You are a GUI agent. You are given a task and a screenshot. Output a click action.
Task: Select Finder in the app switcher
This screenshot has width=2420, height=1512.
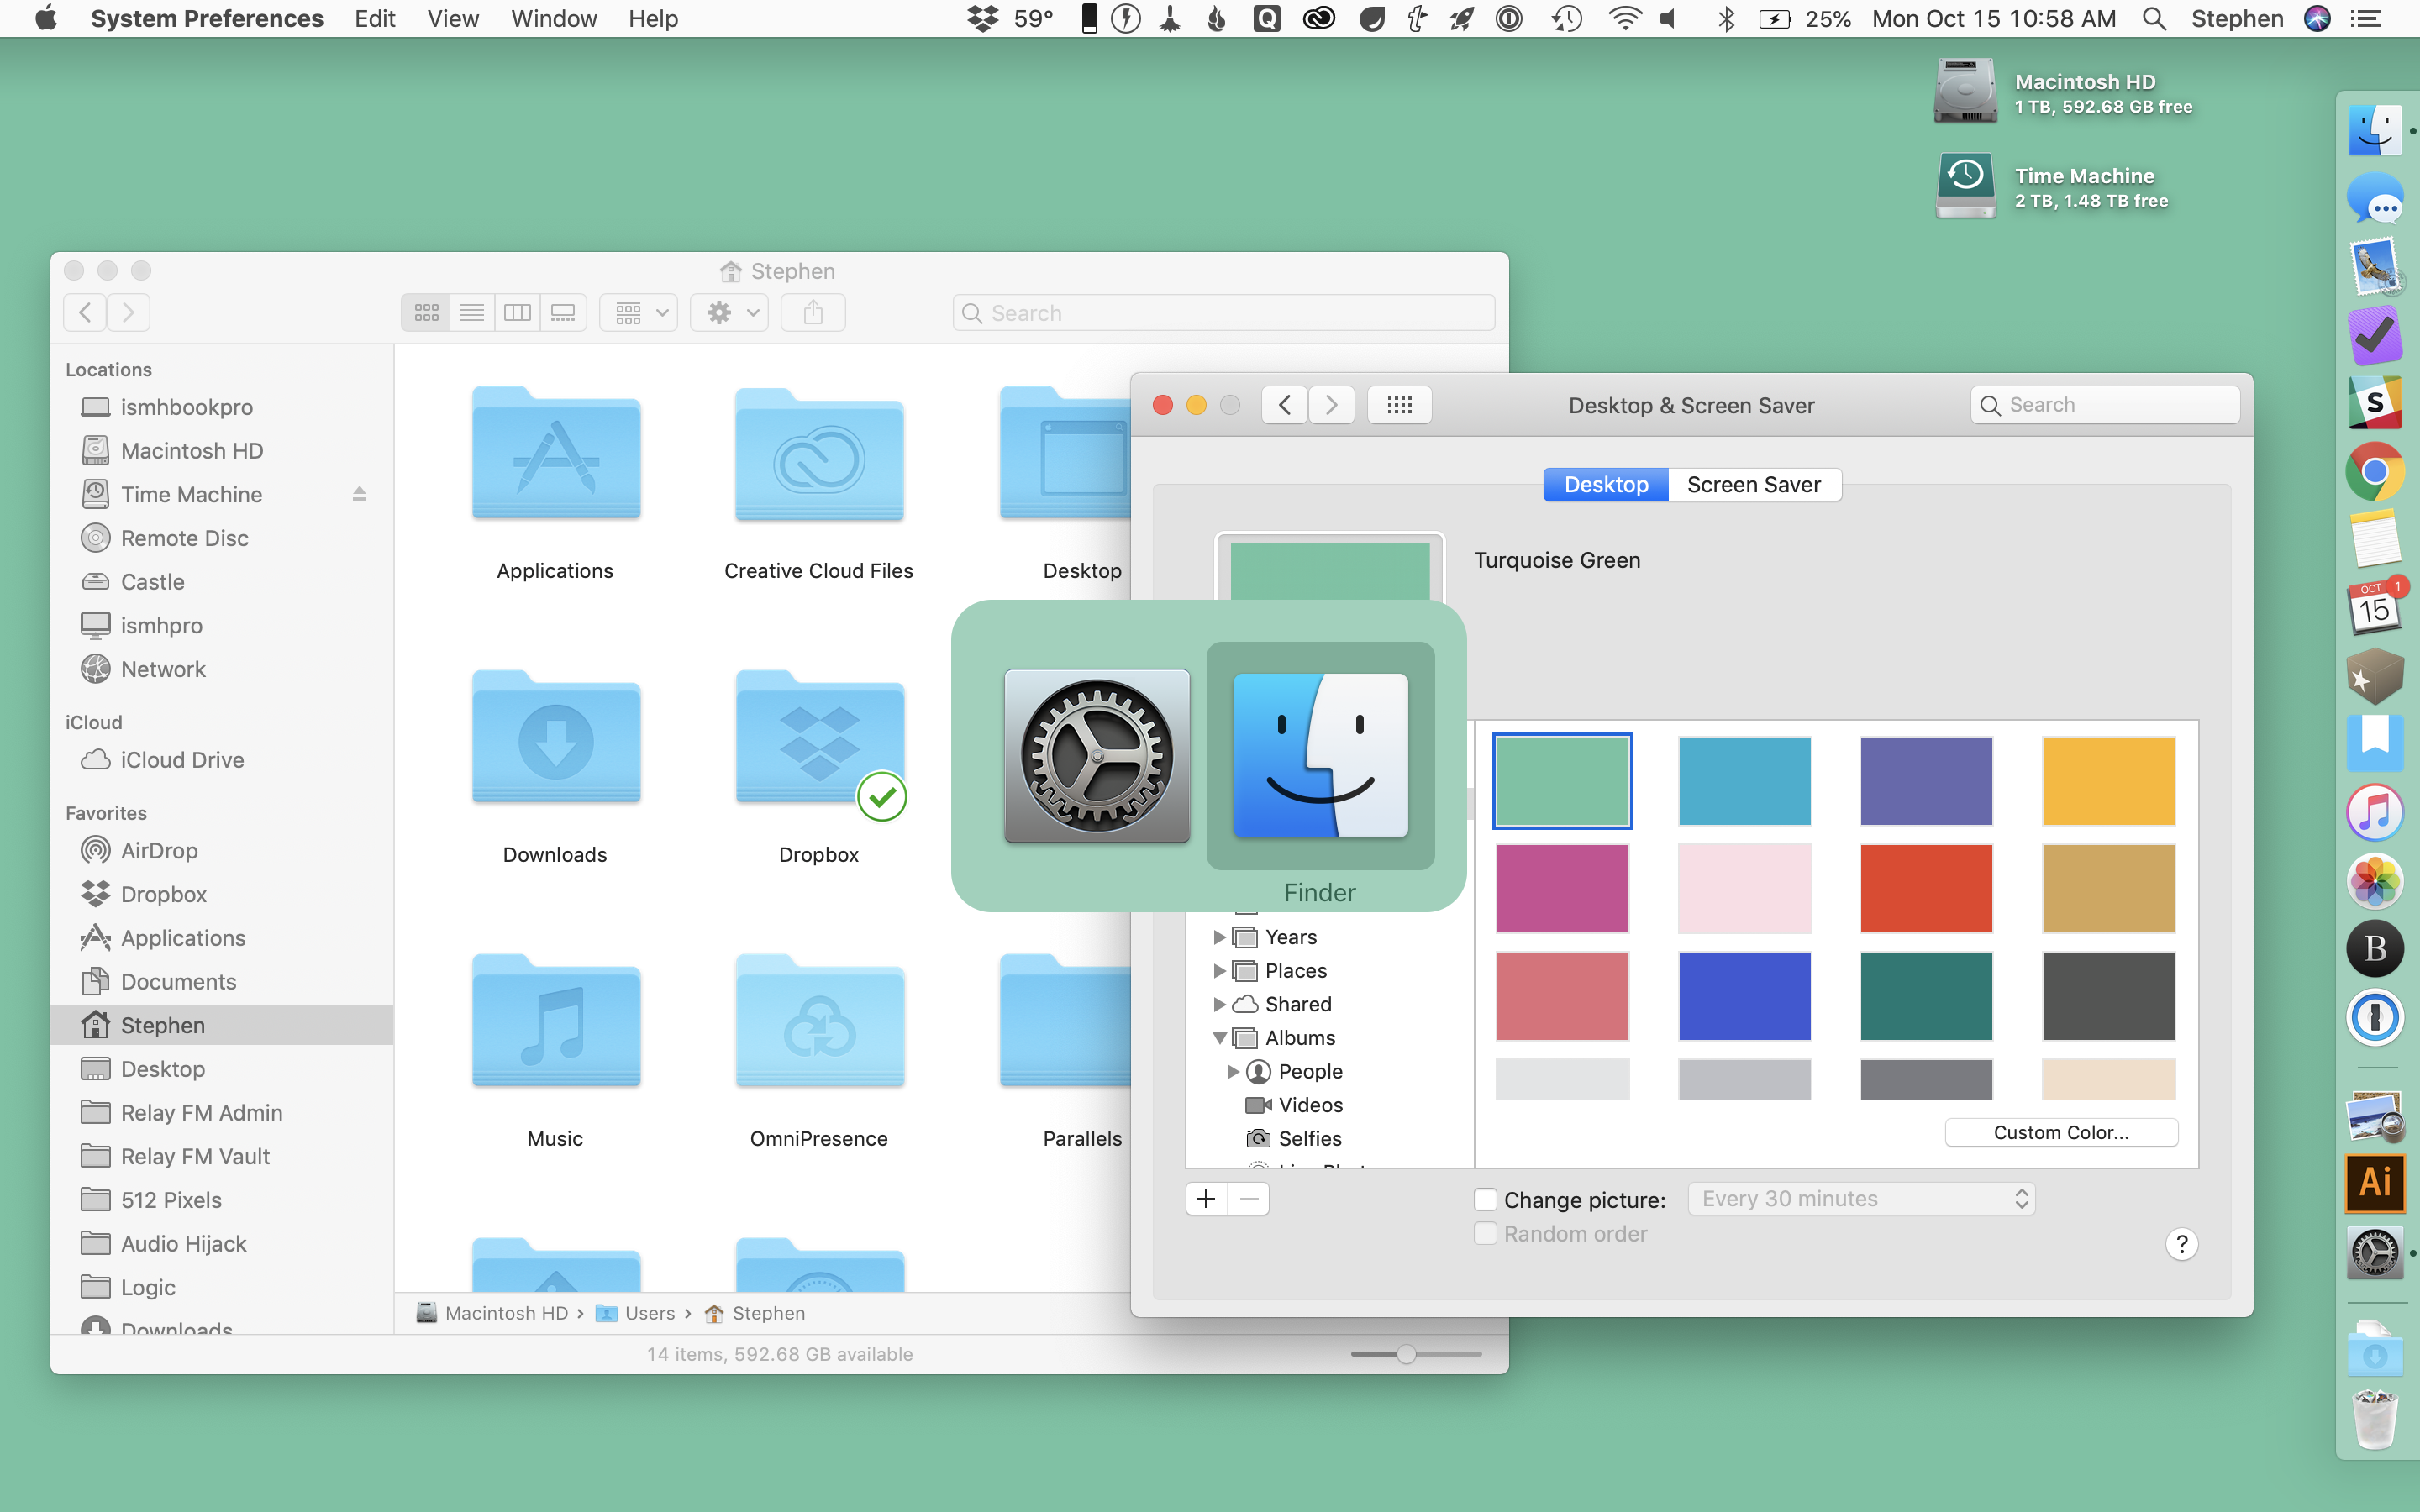1320,756
